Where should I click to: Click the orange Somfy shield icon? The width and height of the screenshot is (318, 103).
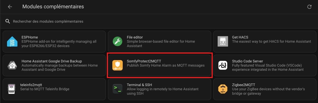click(x=117, y=65)
